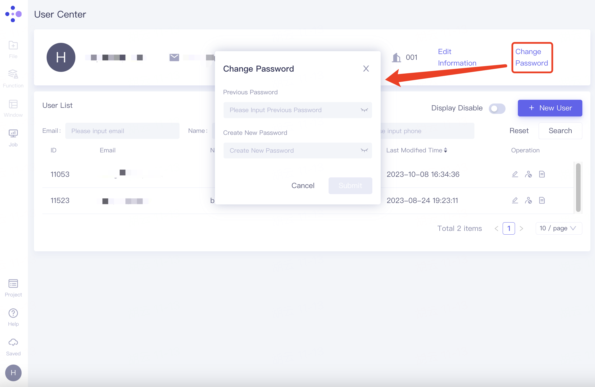
Task: Open the Window sidebar section
Action: 13,108
